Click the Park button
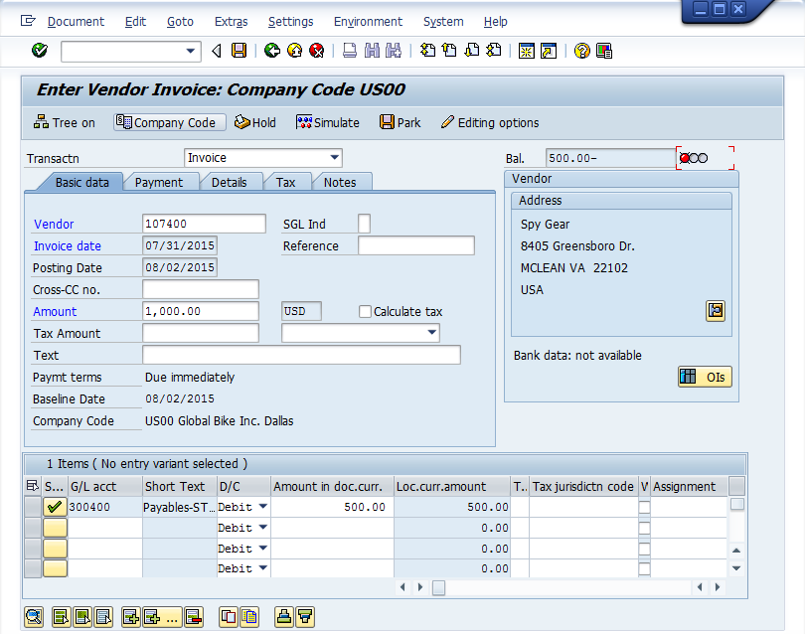Screen dimensions: 805x634 400,122
